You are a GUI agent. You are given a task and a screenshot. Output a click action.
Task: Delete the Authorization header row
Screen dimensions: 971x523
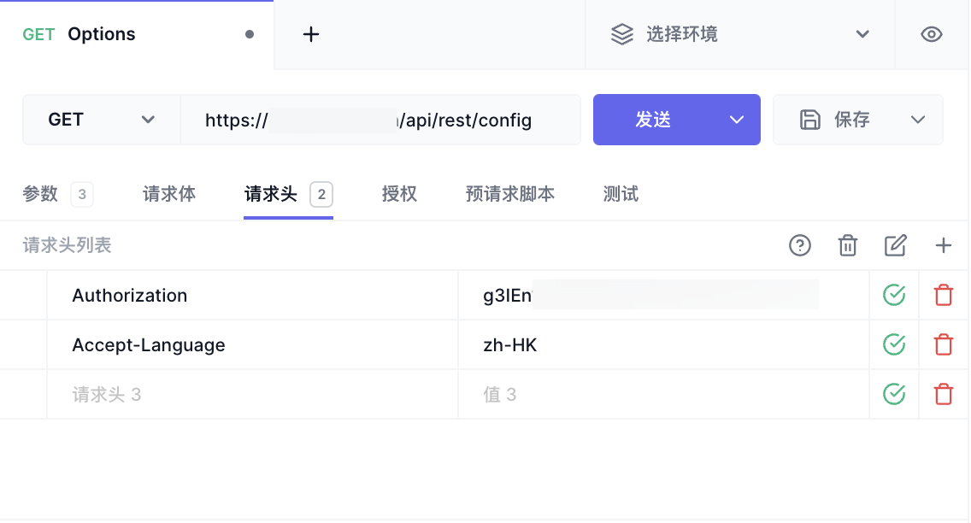tap(943, 296)
